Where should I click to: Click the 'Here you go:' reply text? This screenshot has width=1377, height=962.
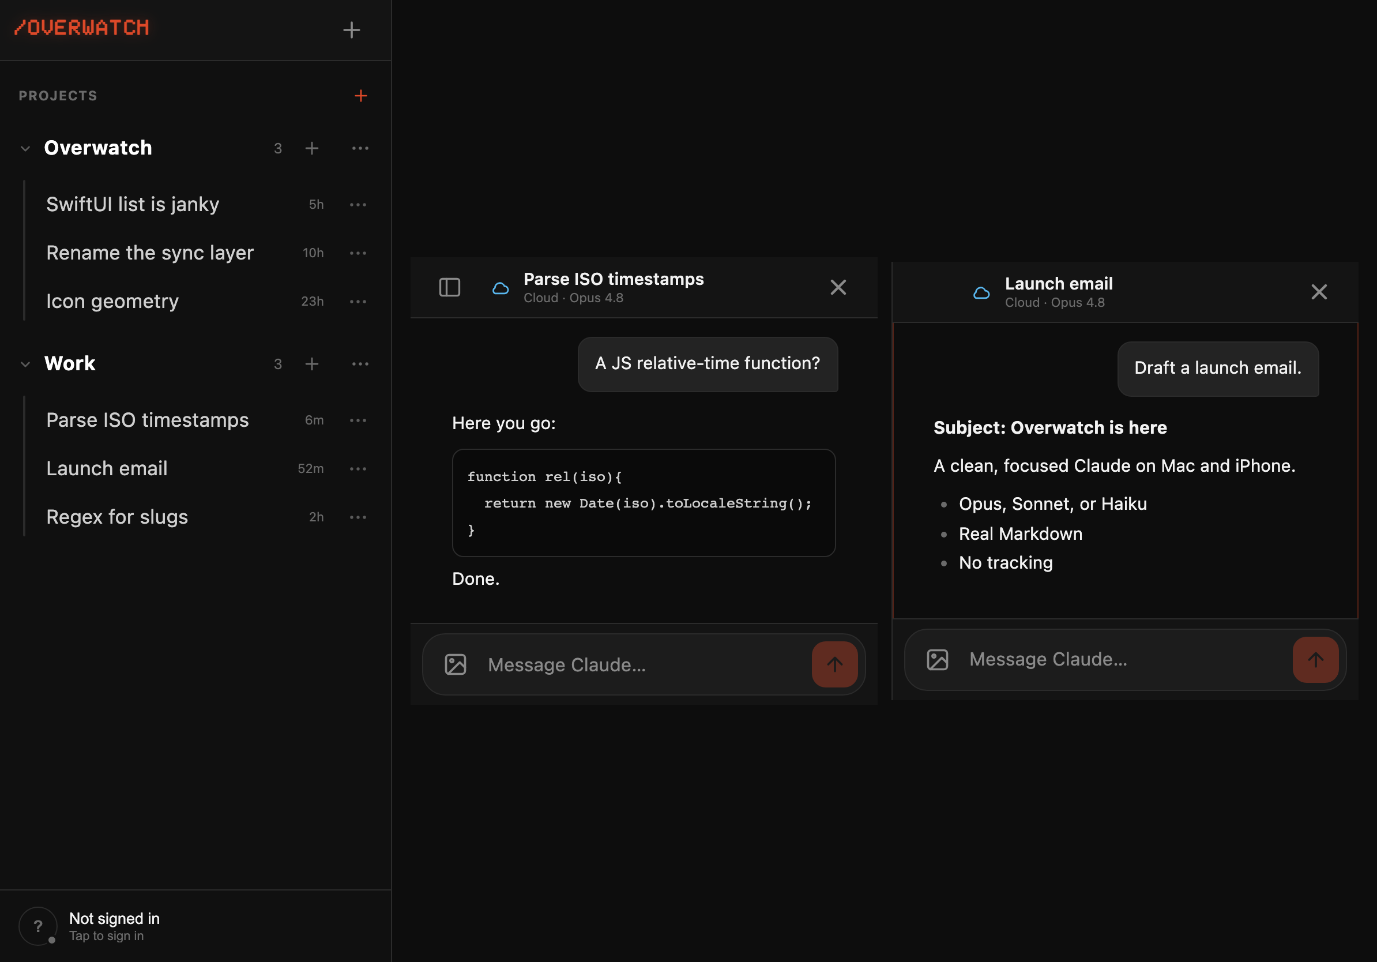(504, 423)
